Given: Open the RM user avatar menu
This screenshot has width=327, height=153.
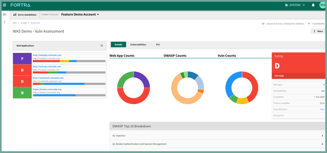Looking at the screenshot, I should point(322,5).
